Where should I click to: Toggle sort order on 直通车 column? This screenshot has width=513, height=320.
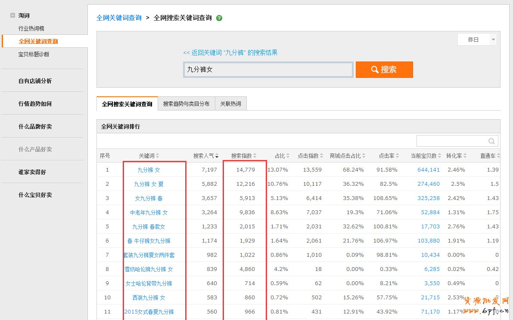497,155
